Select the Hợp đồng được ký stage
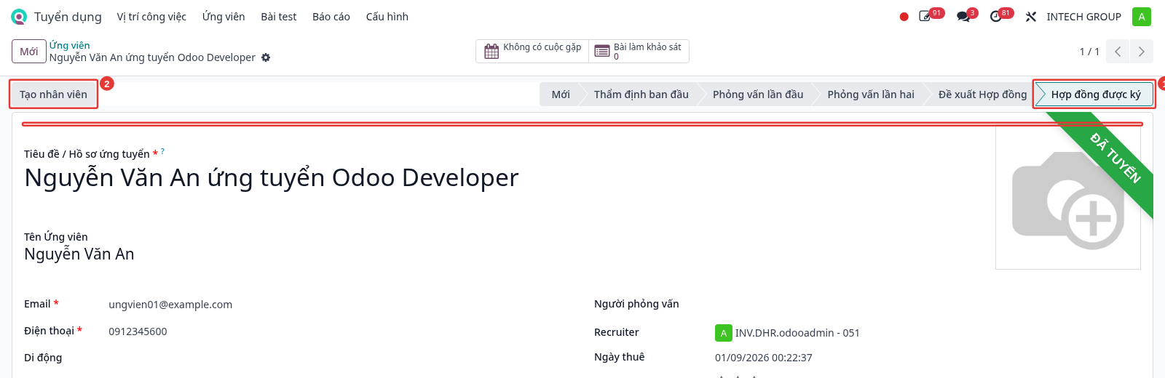 pyautogui.click(x=1094, y=94)
